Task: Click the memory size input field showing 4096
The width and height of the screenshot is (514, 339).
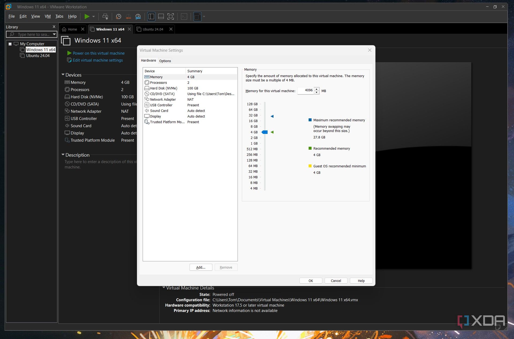Action: pyautogui.click(x=306, y=91)
